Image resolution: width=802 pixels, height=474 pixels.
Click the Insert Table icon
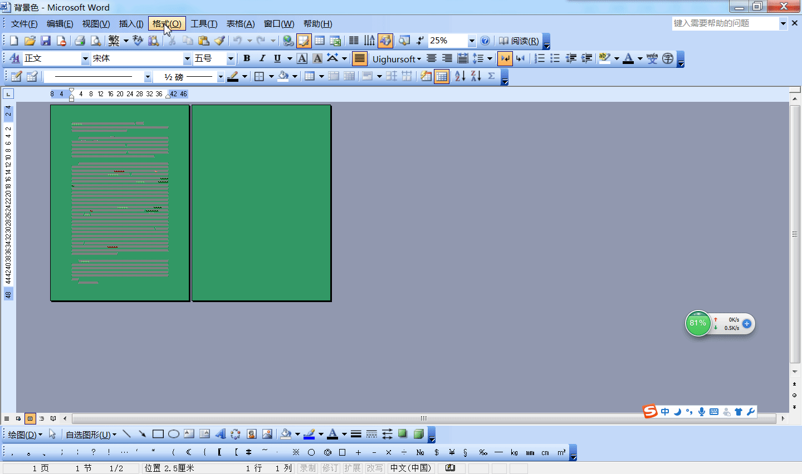320,41
